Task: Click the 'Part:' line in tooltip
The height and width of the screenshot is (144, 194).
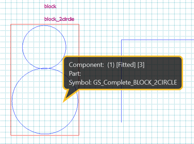Action: pos(75,73)
